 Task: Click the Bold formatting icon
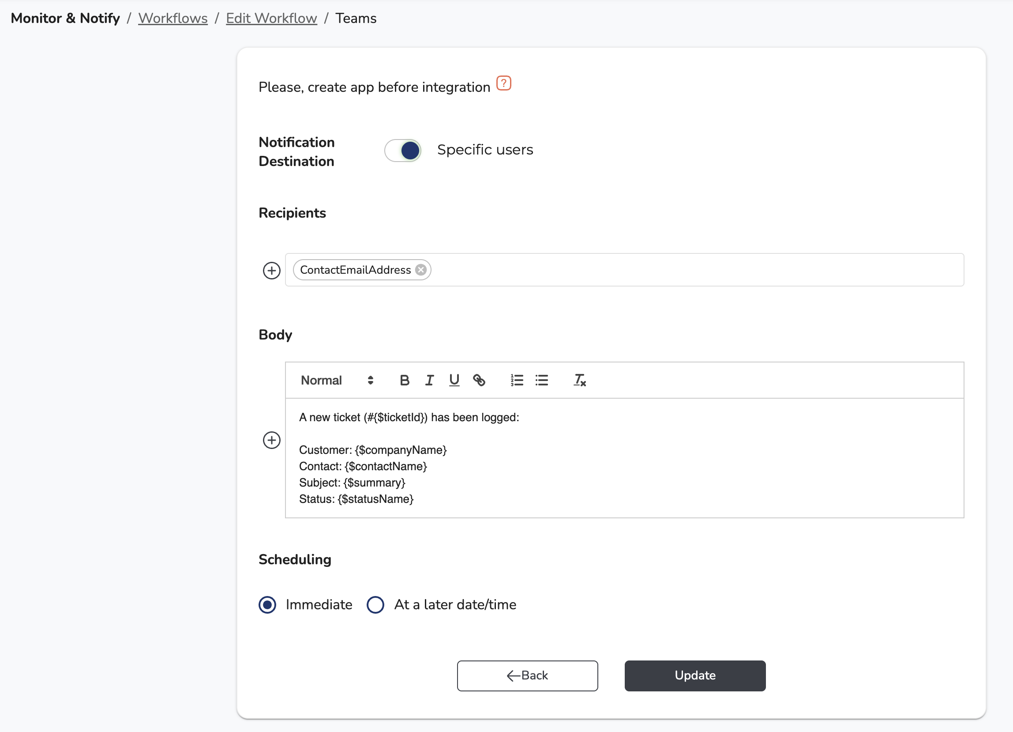coord(404,380)
